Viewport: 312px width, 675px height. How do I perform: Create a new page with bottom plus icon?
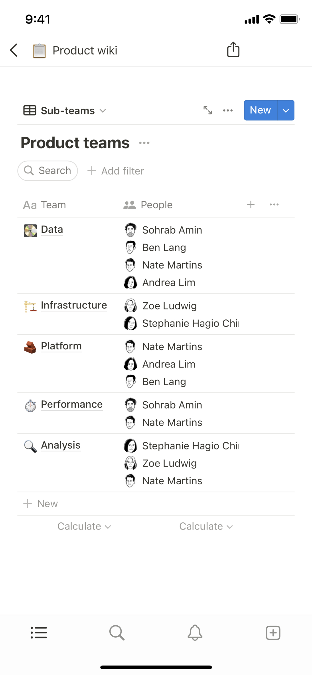tap(273, 633)
